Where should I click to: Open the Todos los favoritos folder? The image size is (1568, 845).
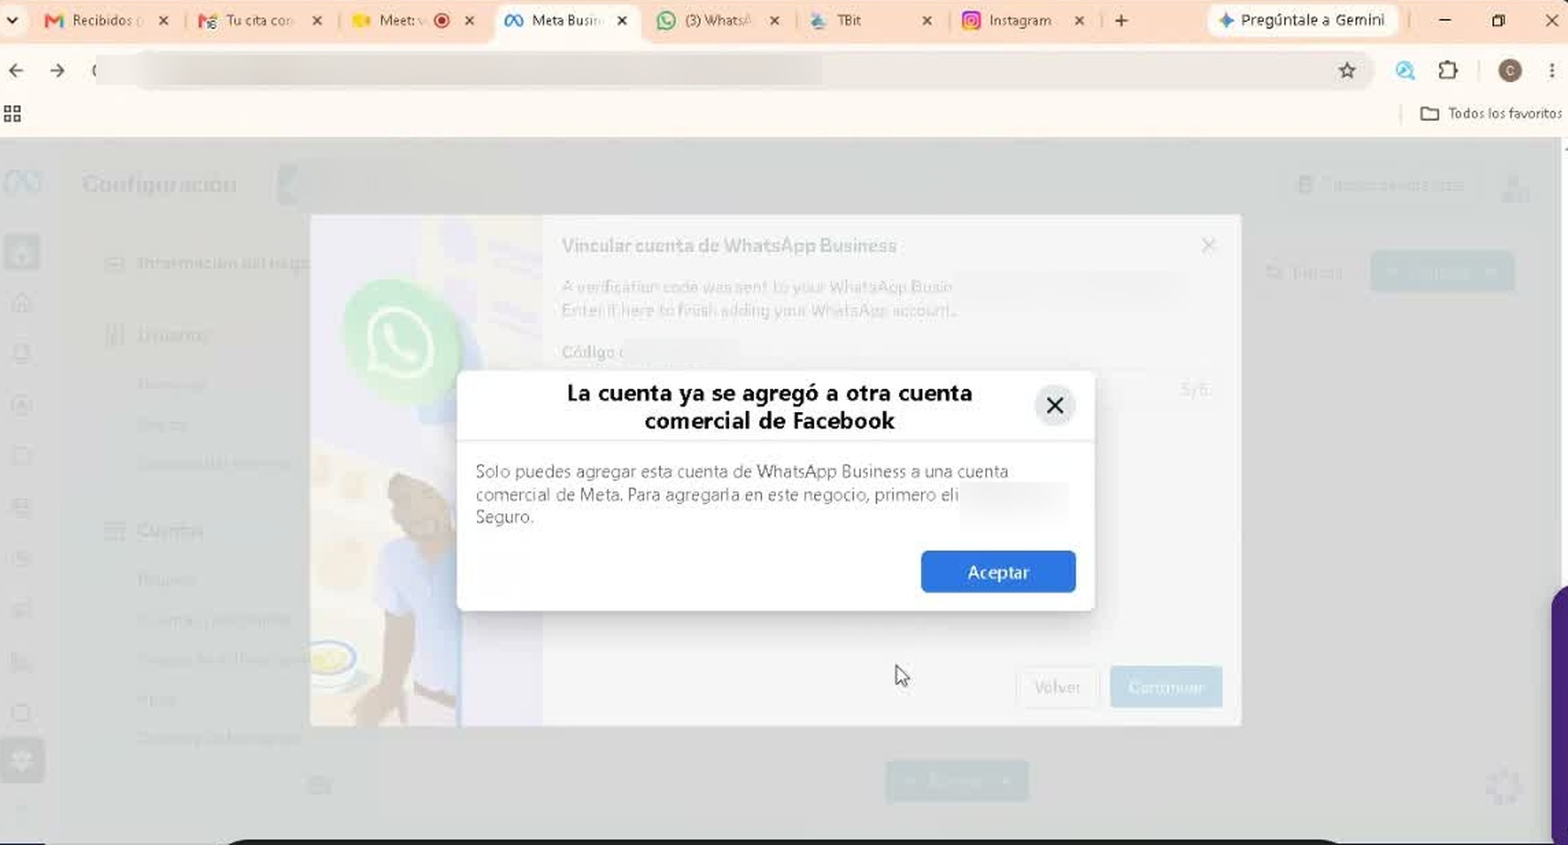pyautogui.click(x=1491, y=113)
